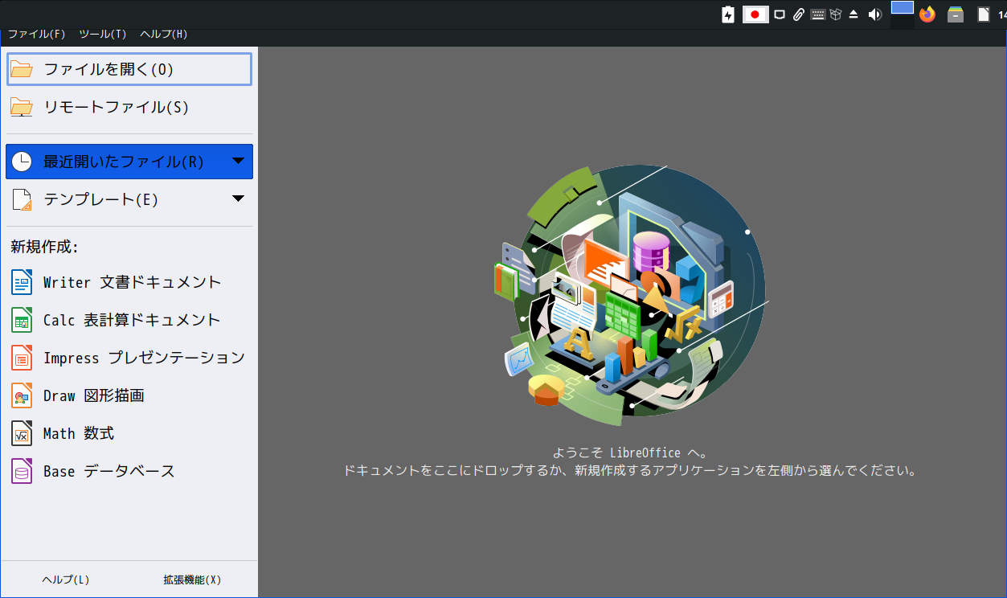
Task: Create a new Impress プレゼンテーション
Action: coord(129,358)
